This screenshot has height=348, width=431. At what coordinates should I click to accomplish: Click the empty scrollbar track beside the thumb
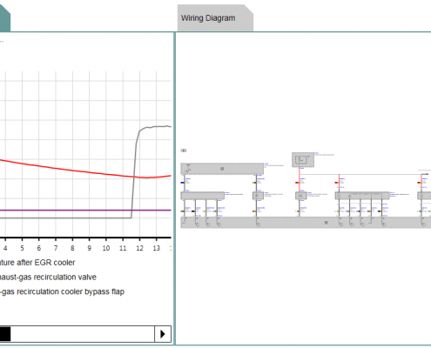pyautogui.click(x=83, y=334)
